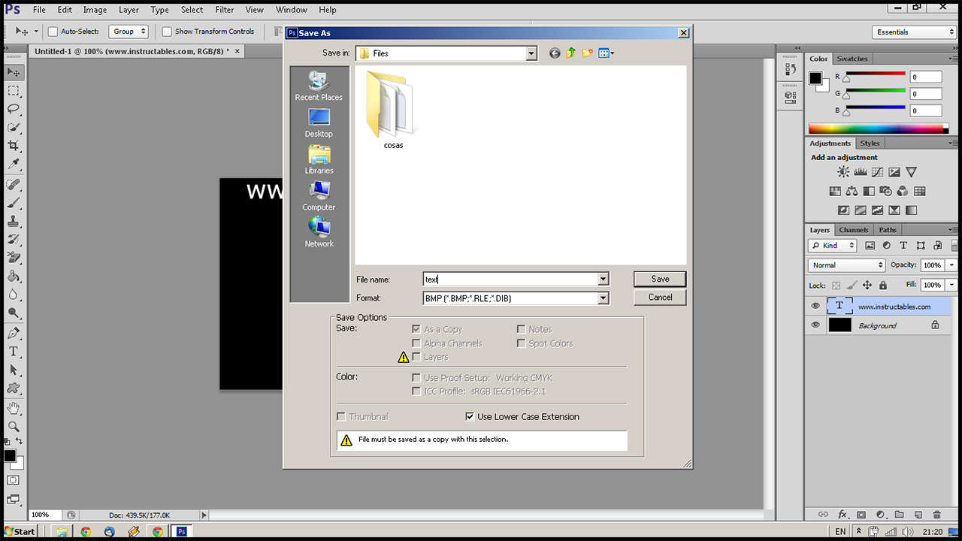This screenshot has height=541, width=962.
Task: Select the Clone Stamp tool
Action: click(x=14, y=222)
